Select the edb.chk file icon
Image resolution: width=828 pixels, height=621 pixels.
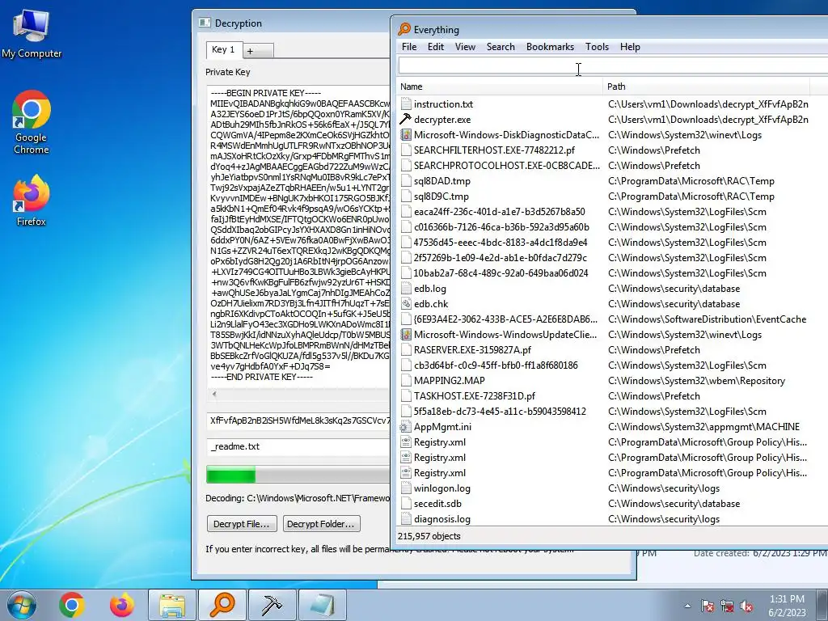[x=406, y=304]
